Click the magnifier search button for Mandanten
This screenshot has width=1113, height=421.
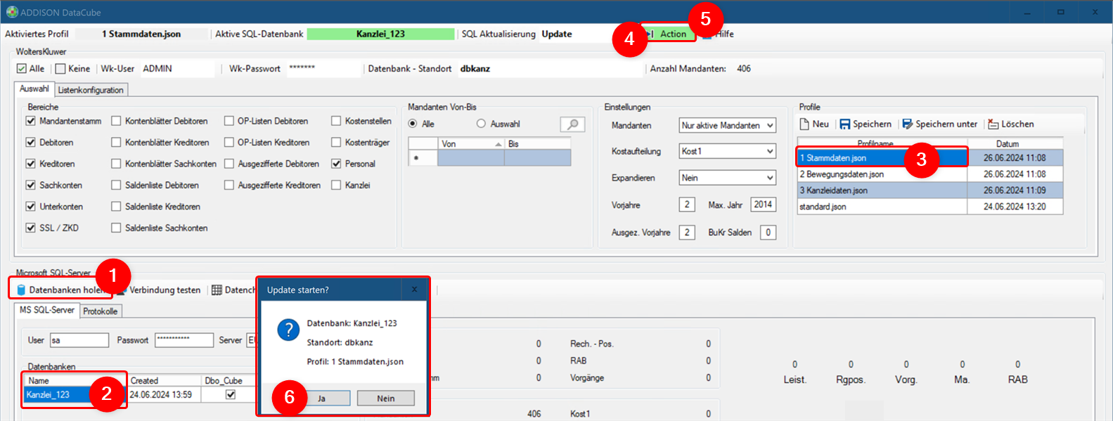[x=572, y=124]
